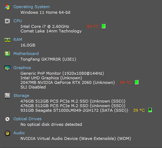Click the Windows logo icon beside Operating System
Viewport: 162px width, 148px height.
[x=7, y=7]
